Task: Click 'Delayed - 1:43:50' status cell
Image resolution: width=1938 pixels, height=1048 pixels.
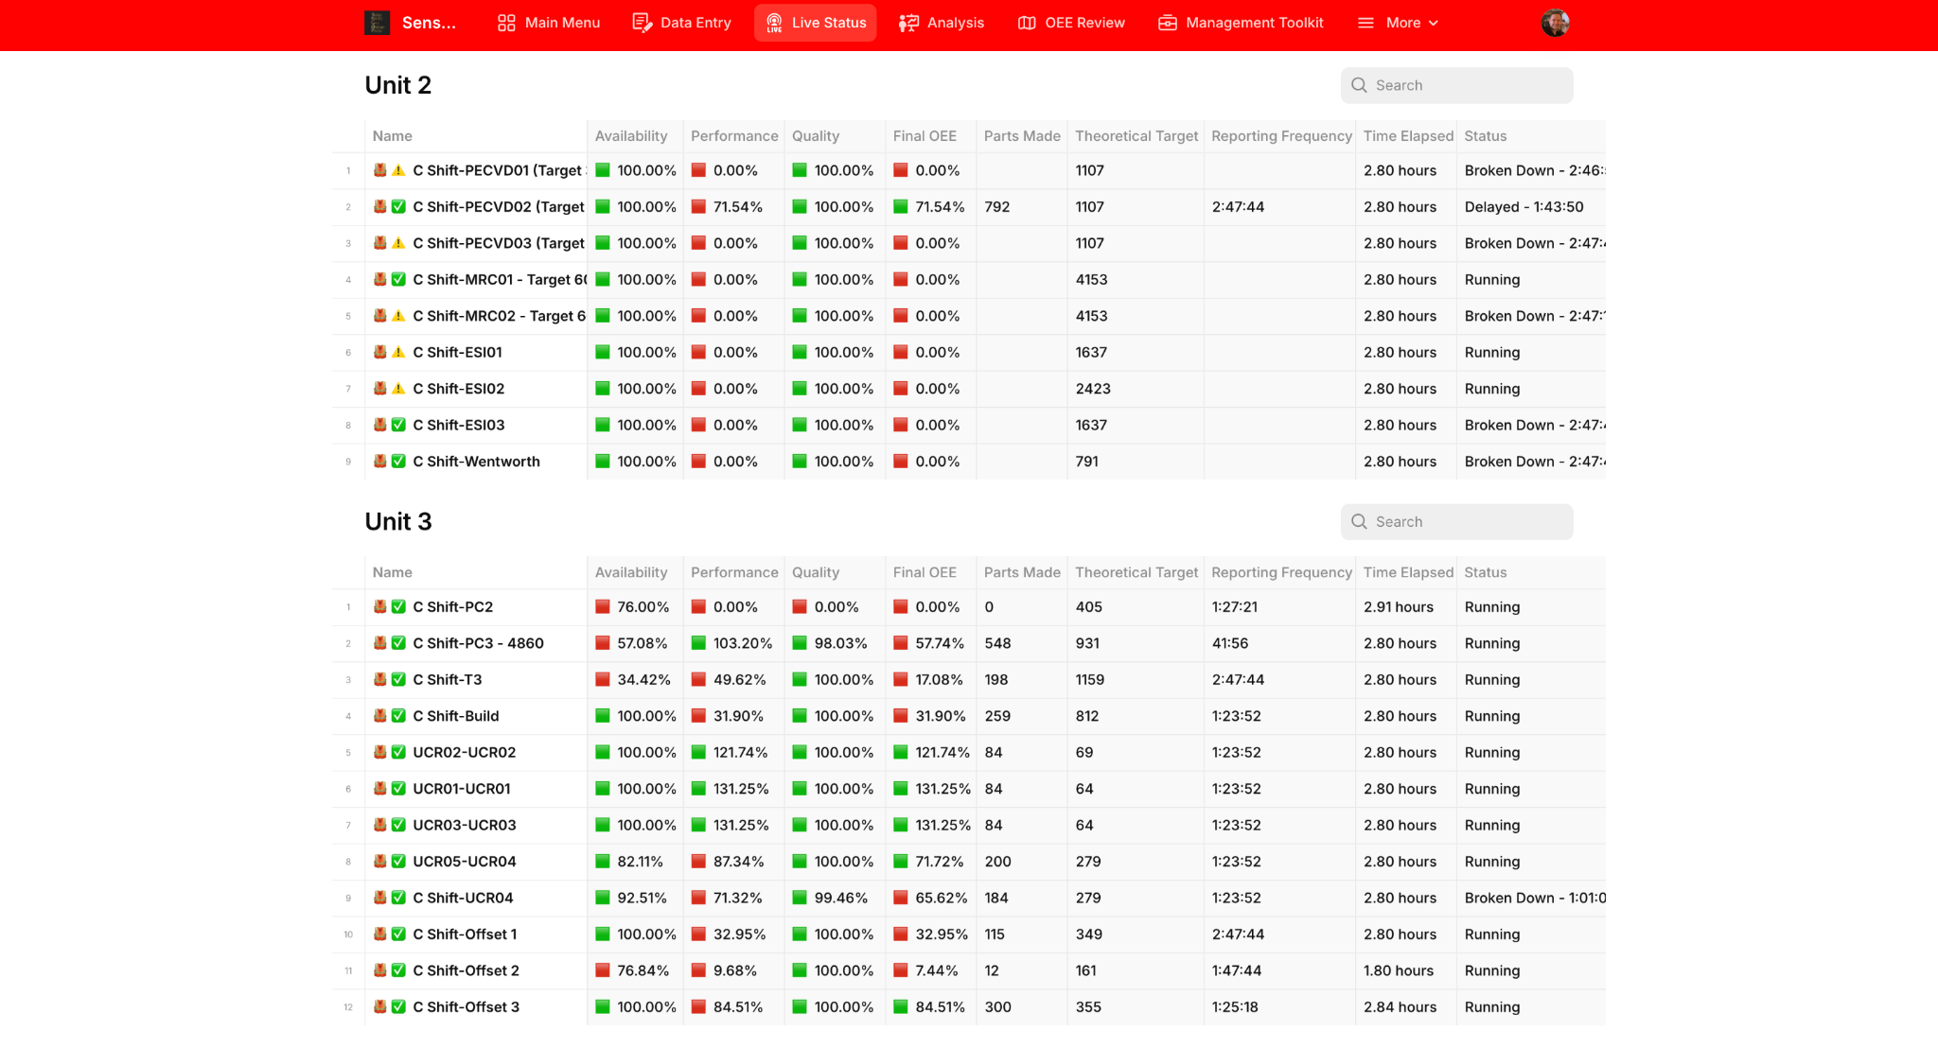Action: coord(1524,206)
